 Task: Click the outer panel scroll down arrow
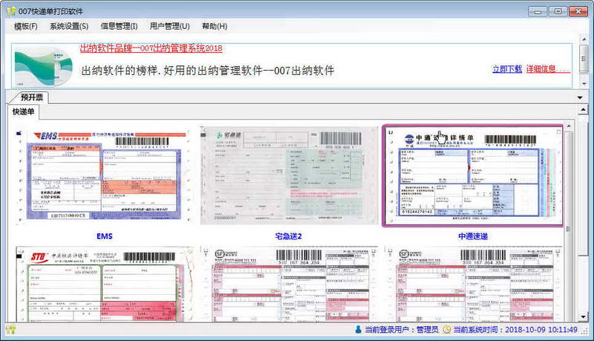(583, 316)
